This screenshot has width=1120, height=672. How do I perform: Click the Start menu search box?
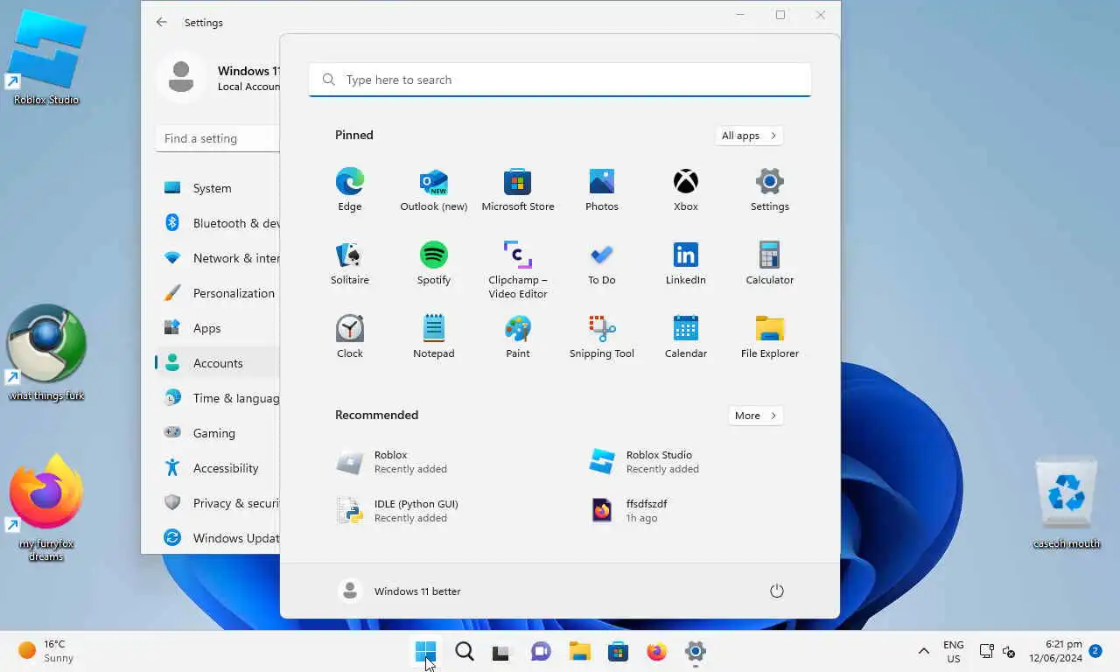click(560, 80)
